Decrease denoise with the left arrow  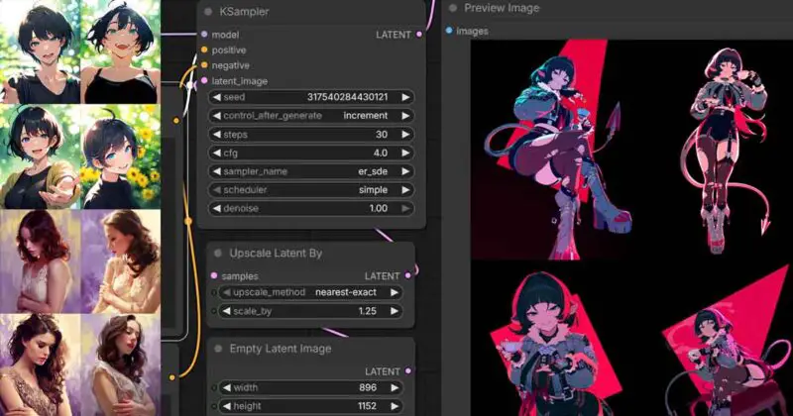[217, 208]
